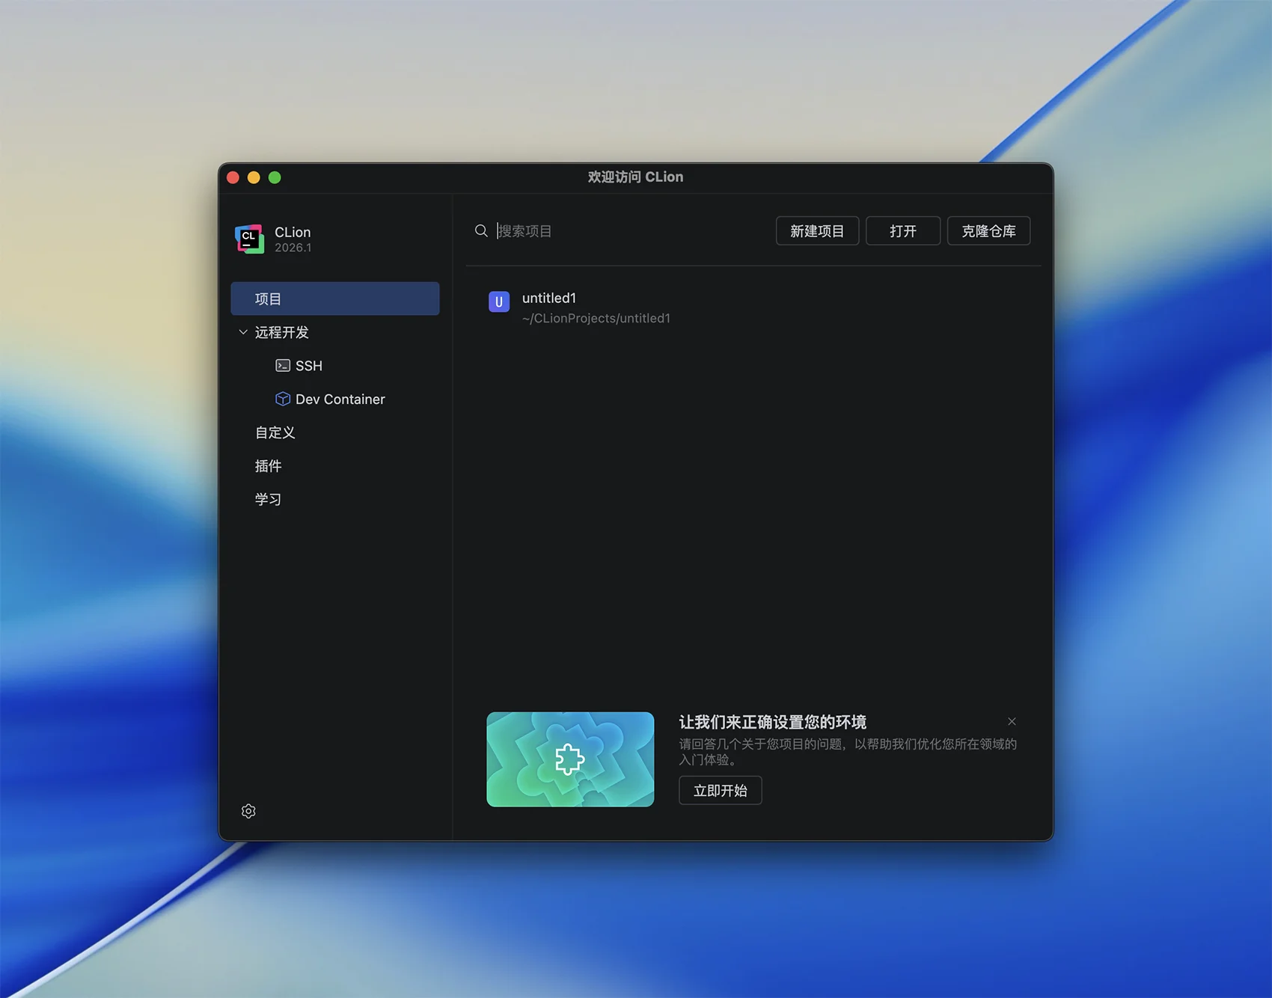
Task: Click the search magnifier icon
Action: [481, 231]
